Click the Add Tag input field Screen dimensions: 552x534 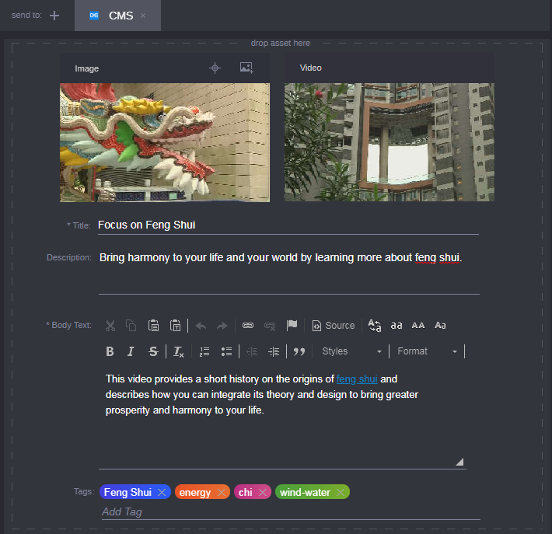coord(291,512)
